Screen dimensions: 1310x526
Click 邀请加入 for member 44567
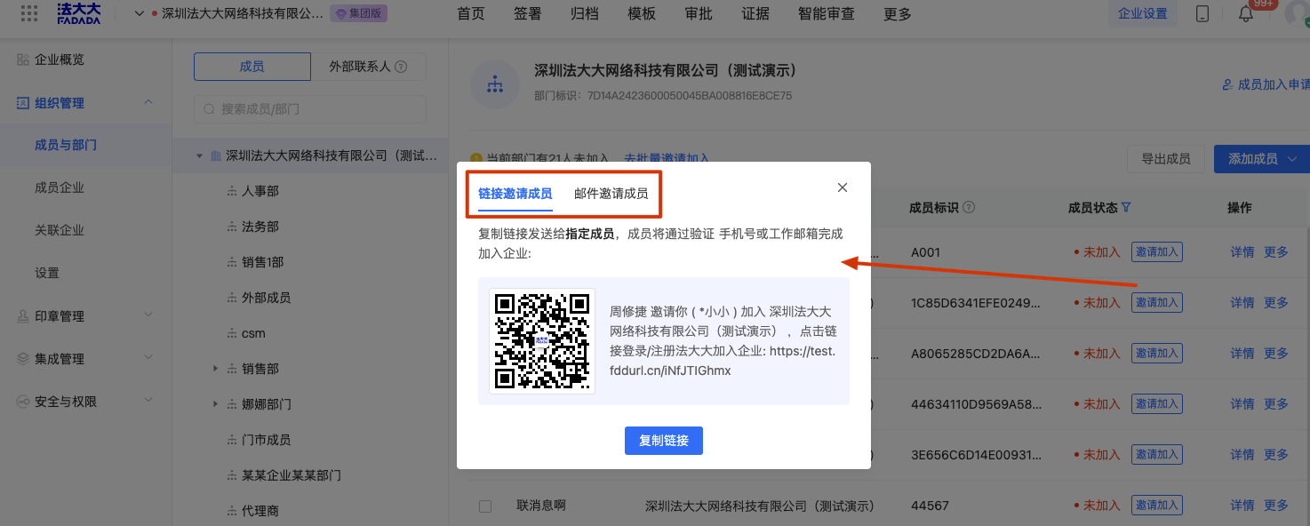coord(1156,506)
